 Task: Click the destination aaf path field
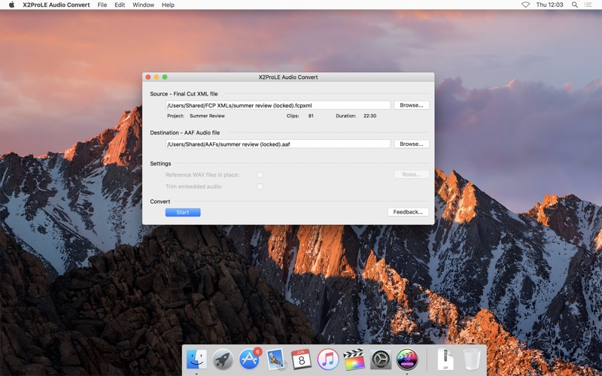278,144
